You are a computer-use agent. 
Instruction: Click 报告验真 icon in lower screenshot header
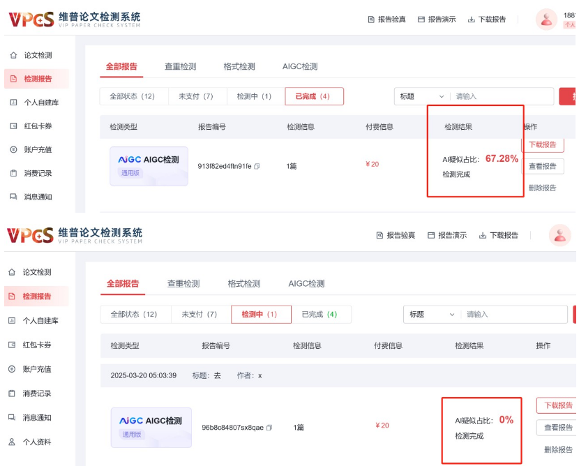pos(379,235)
